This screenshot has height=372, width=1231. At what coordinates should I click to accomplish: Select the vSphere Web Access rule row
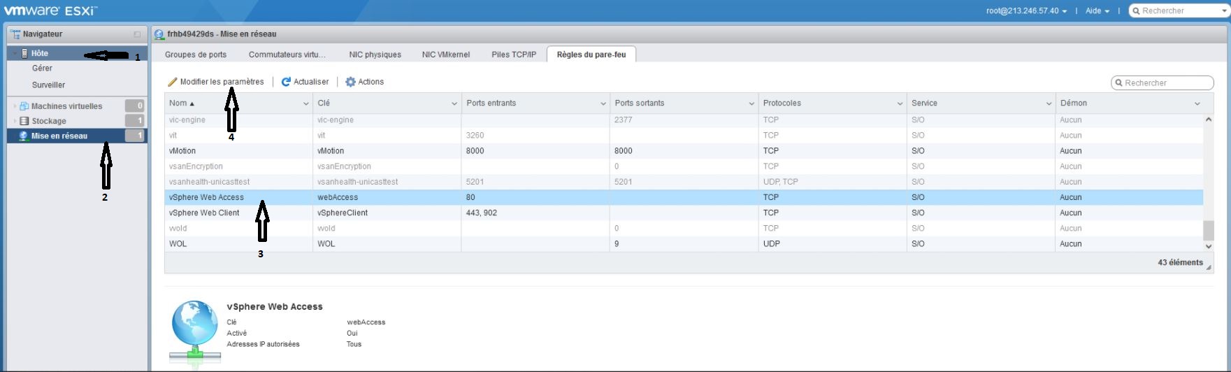[x=684, y=197]
